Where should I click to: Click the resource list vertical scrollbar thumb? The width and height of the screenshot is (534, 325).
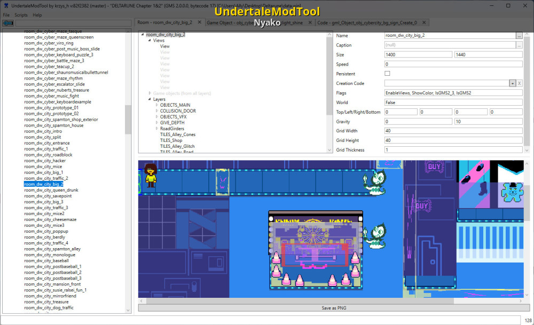(128, 120)
